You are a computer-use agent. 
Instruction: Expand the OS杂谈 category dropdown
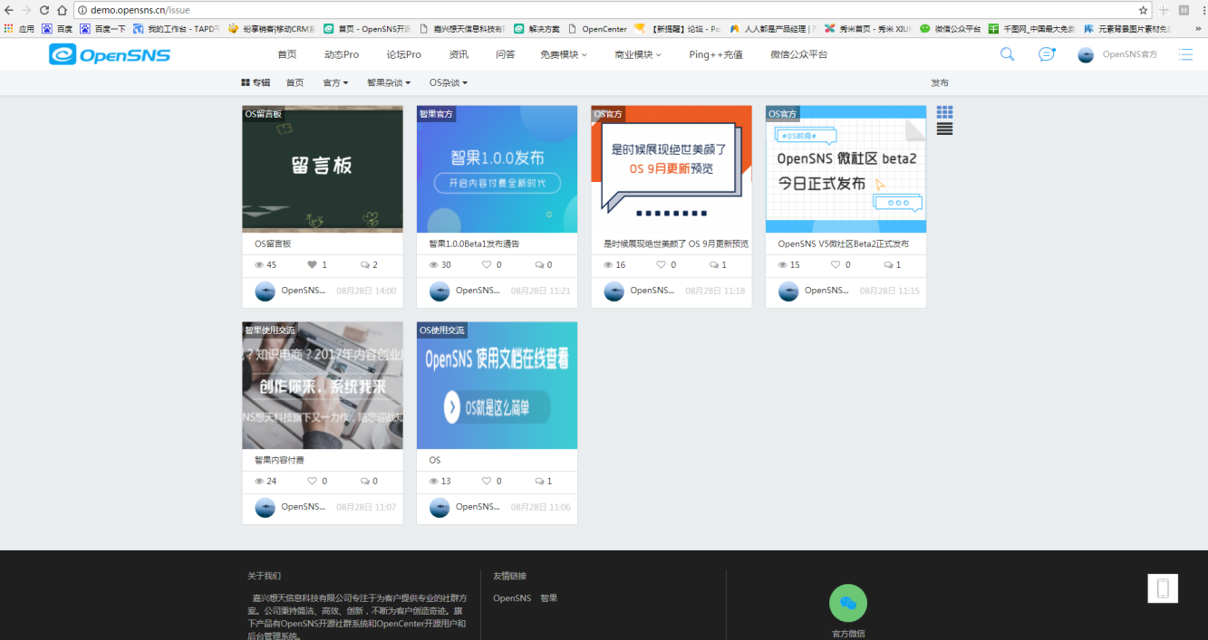[x=449, y=82]
